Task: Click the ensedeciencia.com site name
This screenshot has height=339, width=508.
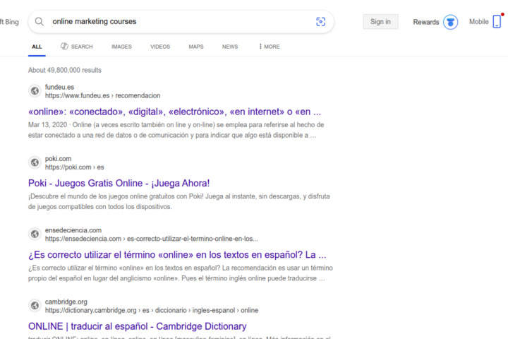Action: click(73, 230)
